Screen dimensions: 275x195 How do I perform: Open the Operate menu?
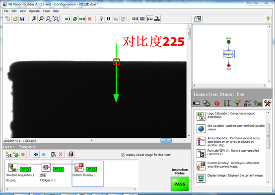click(34, 11)
